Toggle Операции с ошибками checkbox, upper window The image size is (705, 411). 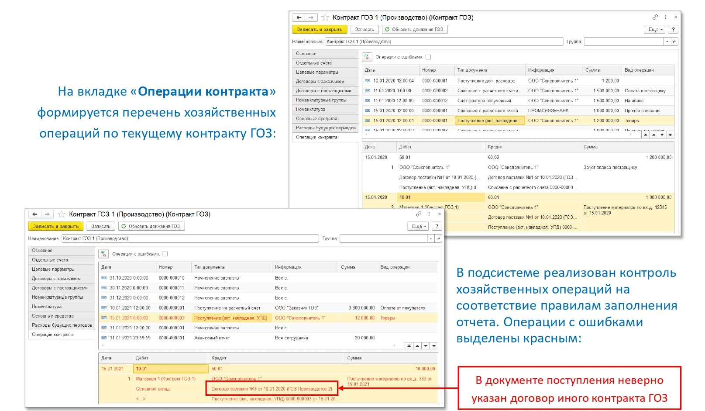428,57
